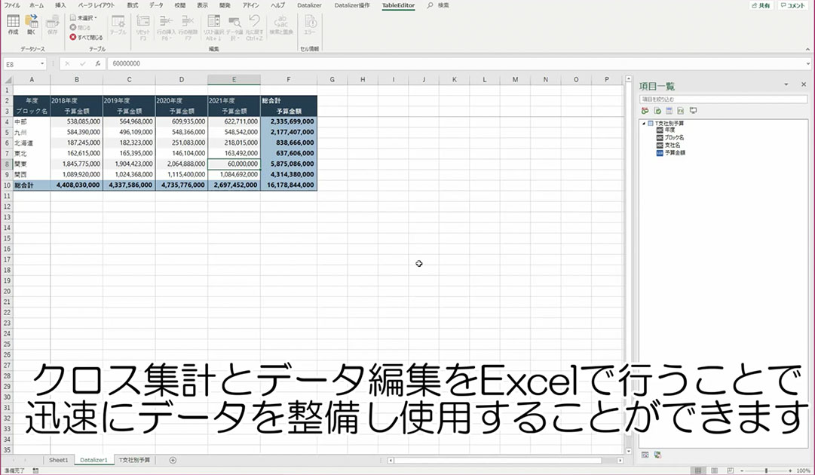The image size is (815, 475).
Task: Switch to the Sheet1 worksheet tab
Action: coord(58,460)
